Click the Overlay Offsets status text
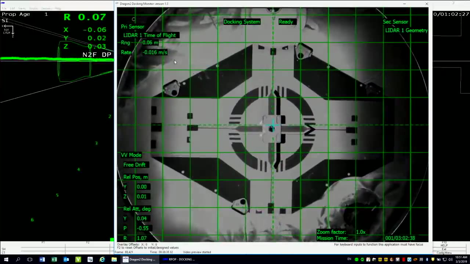470x264 pixels. (137, 245)
